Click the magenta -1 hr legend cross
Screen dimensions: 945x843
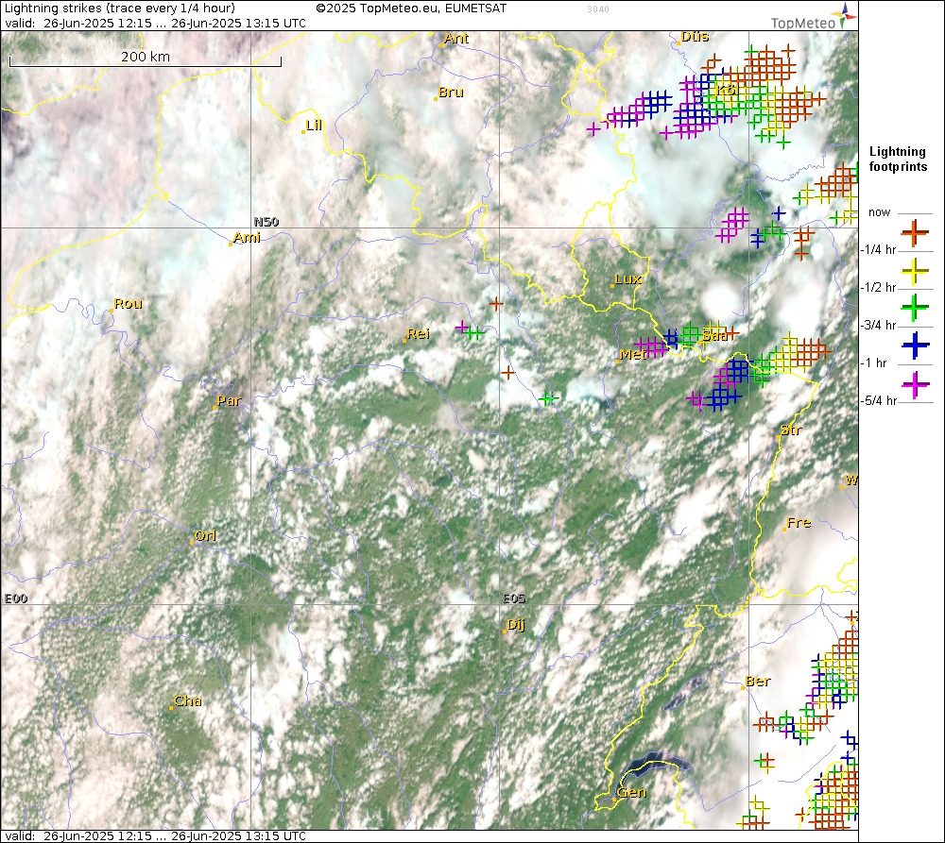coord(914,384)
